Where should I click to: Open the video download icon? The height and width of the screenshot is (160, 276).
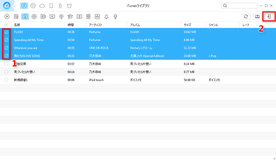point(60,6)
